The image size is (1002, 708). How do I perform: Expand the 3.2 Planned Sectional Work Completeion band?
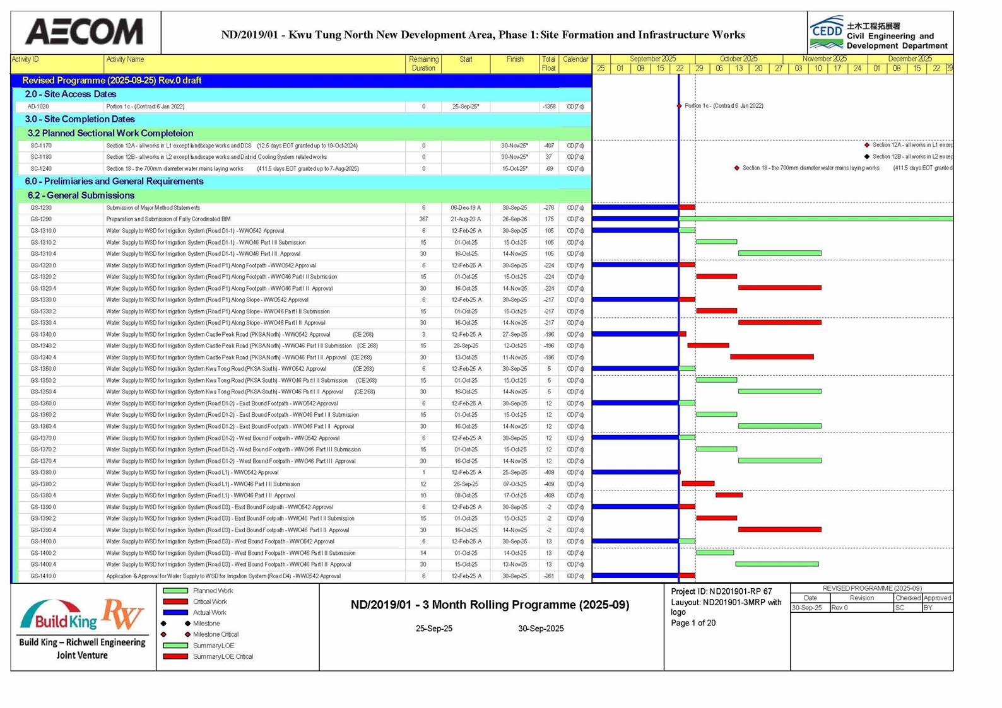(x=110, y=133)
